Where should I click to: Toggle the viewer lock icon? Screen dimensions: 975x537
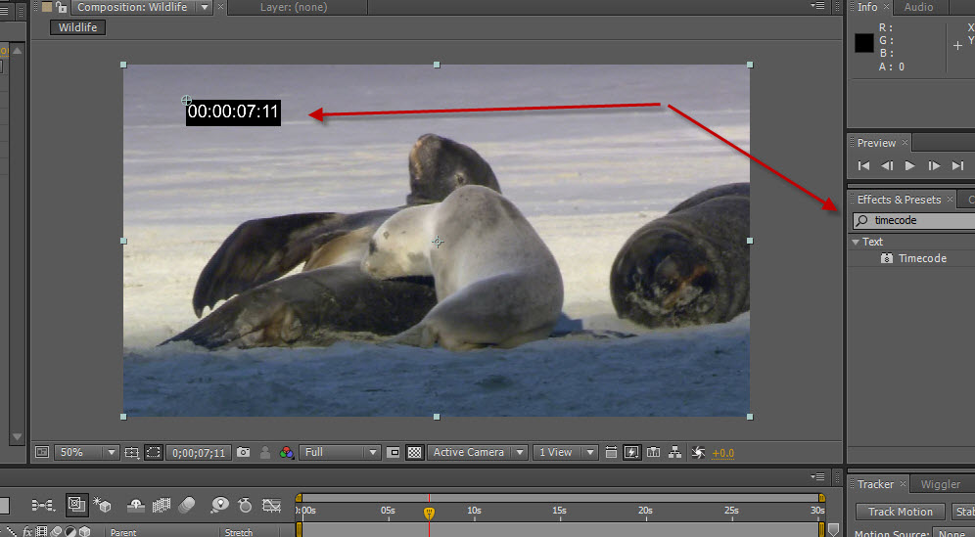tap(61, 7)
